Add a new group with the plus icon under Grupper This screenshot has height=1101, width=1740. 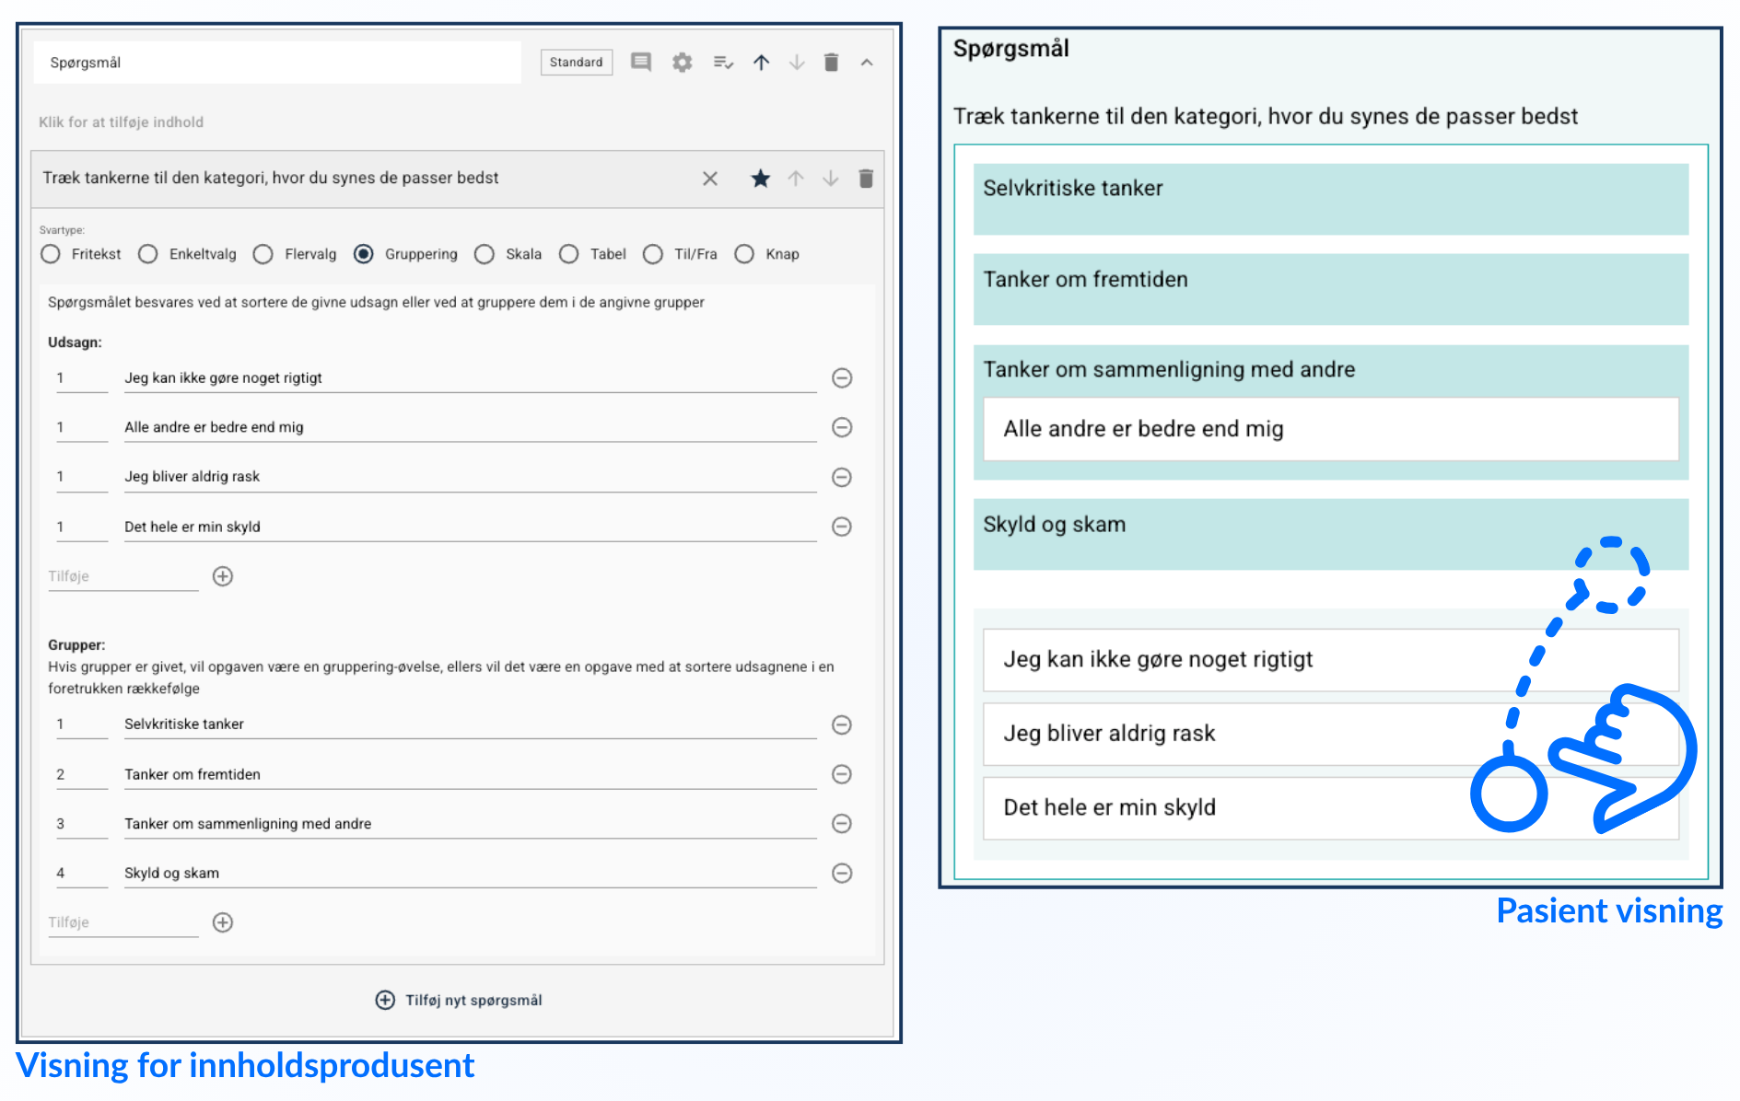click(x=223, y=922)
